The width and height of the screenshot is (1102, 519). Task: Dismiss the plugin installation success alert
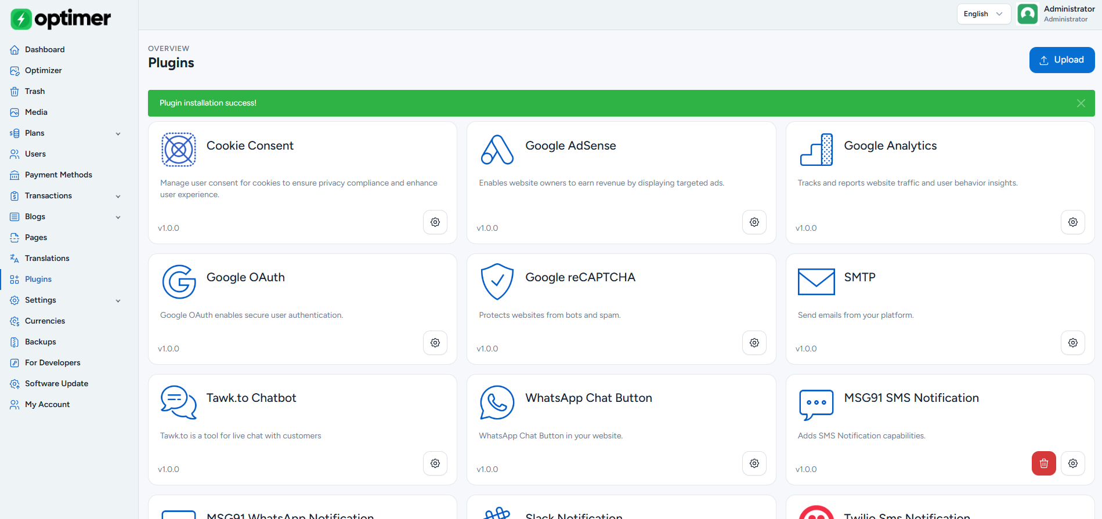tap(1081, 103)
